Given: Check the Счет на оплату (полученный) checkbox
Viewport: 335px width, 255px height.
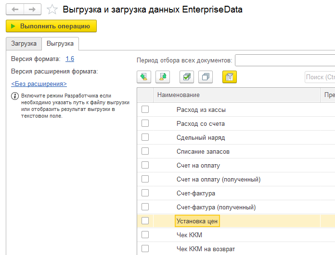Looking at the screenshot, I should click(145, 179).
